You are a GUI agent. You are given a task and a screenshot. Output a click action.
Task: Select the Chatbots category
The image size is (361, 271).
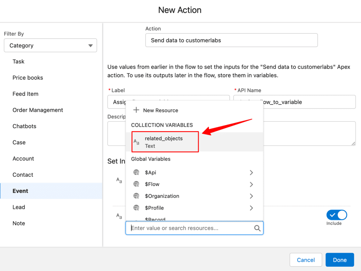pyautogui.click(x=51, y=126)
